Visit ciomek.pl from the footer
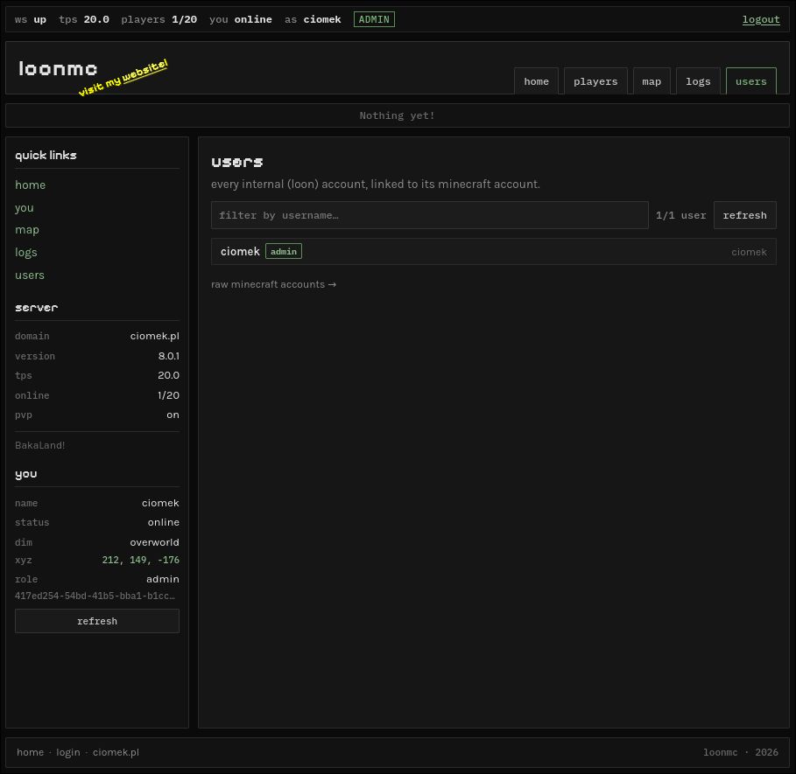Image resolution: width=796 pixels, height=774 pixels. point(116,752)
